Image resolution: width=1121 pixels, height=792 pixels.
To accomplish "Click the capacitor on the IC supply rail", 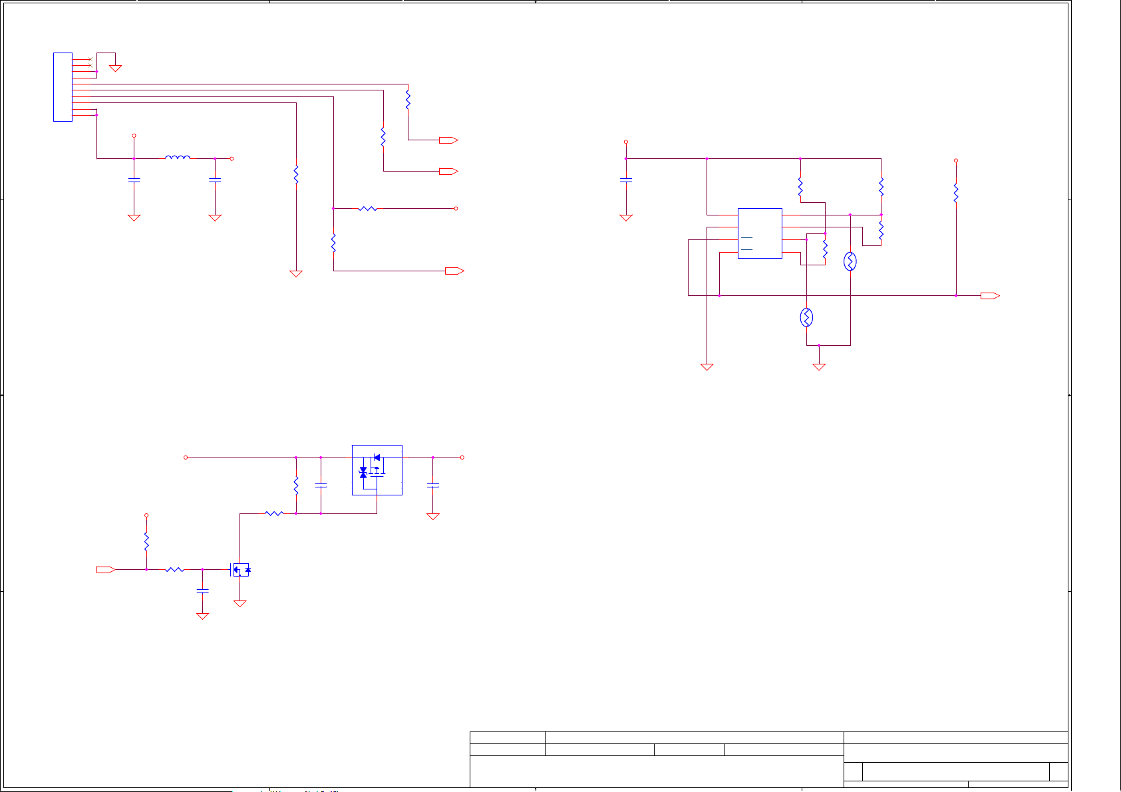I will (x=626, y=180).
